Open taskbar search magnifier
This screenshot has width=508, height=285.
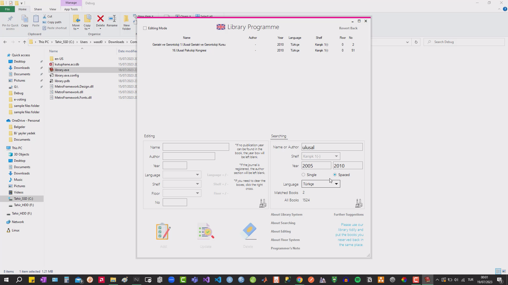point(19,280)
